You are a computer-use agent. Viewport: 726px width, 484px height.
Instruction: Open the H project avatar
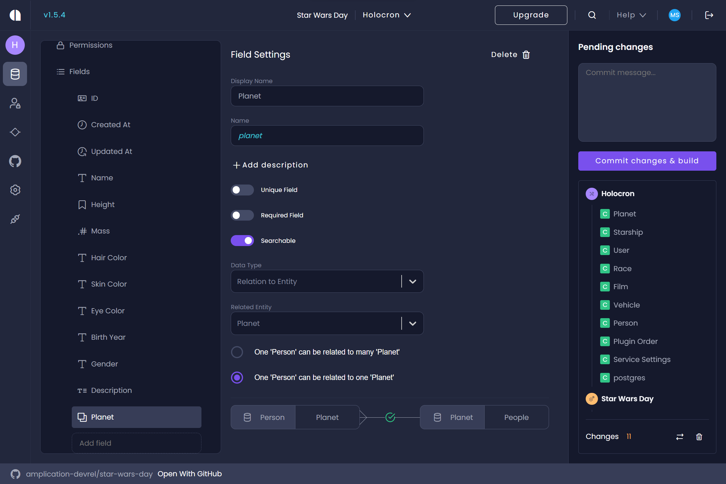pyautogui.click(x=15, y=45)
